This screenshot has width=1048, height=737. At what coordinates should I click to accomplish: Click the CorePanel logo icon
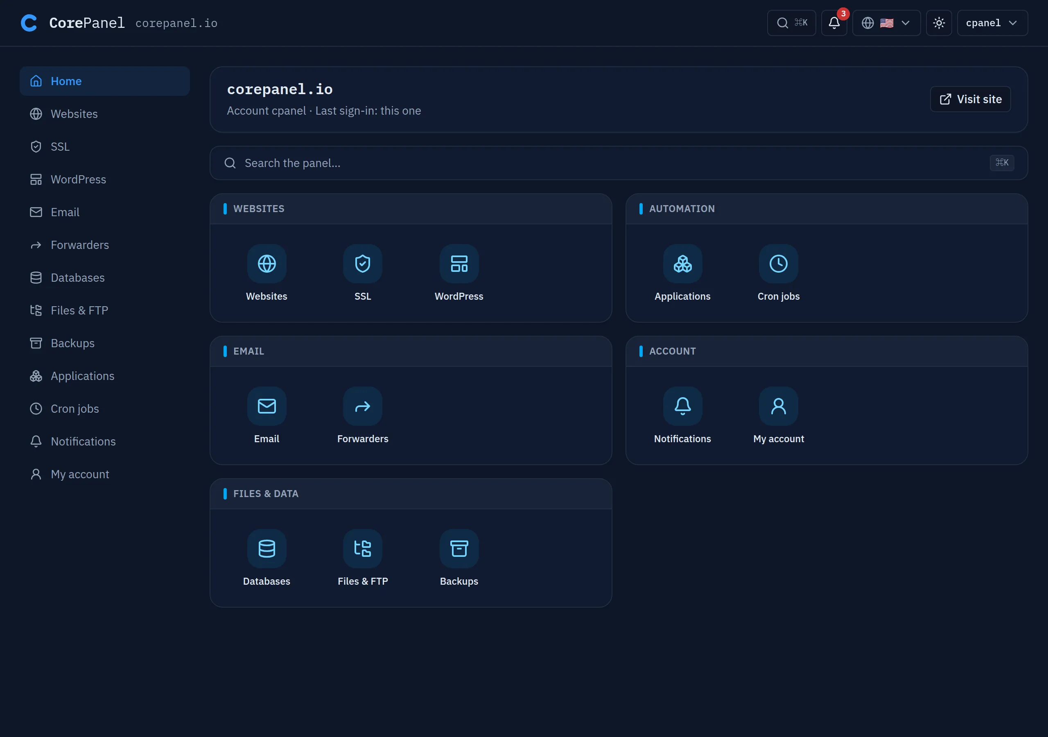(29, 23)
